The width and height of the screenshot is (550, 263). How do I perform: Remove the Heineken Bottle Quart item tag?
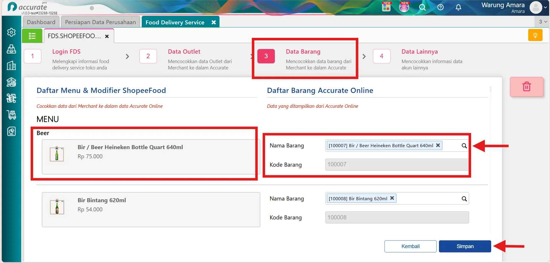pyautogui.click(x=438, y=145)
